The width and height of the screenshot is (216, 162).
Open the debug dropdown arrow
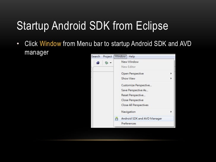(x=111, y=63)
